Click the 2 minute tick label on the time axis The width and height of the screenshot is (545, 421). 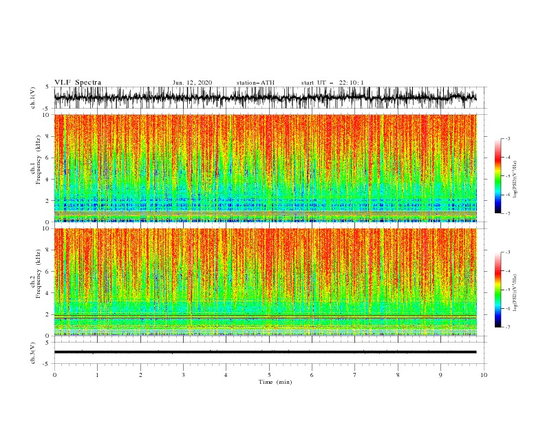click(140, 375)
